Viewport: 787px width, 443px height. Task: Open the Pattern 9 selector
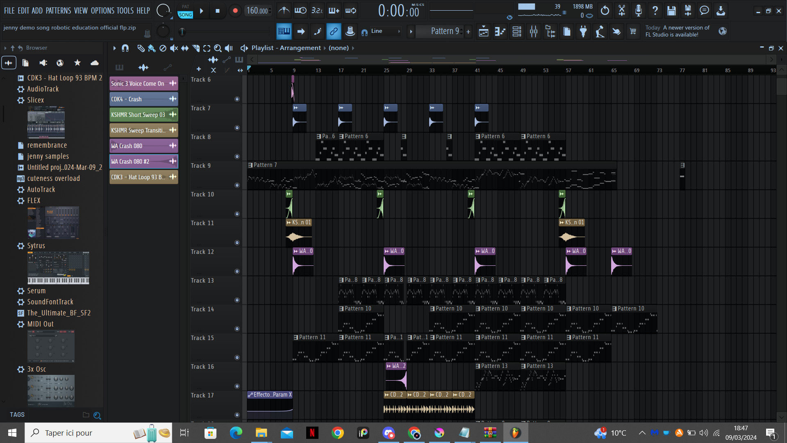(x=445, y=31)
